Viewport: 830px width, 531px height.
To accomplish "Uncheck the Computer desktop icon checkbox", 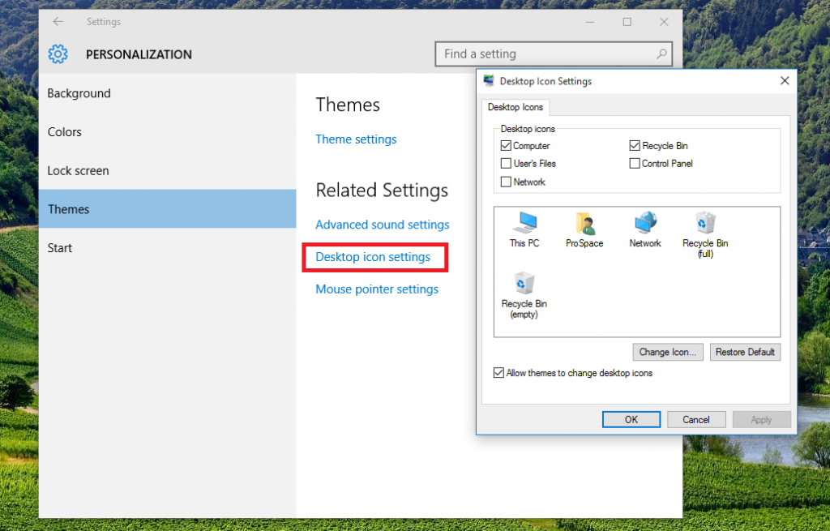I will 506,145.
